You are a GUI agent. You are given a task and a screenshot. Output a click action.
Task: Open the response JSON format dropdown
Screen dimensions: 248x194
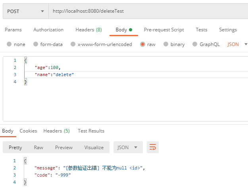[x=128, y=147]
